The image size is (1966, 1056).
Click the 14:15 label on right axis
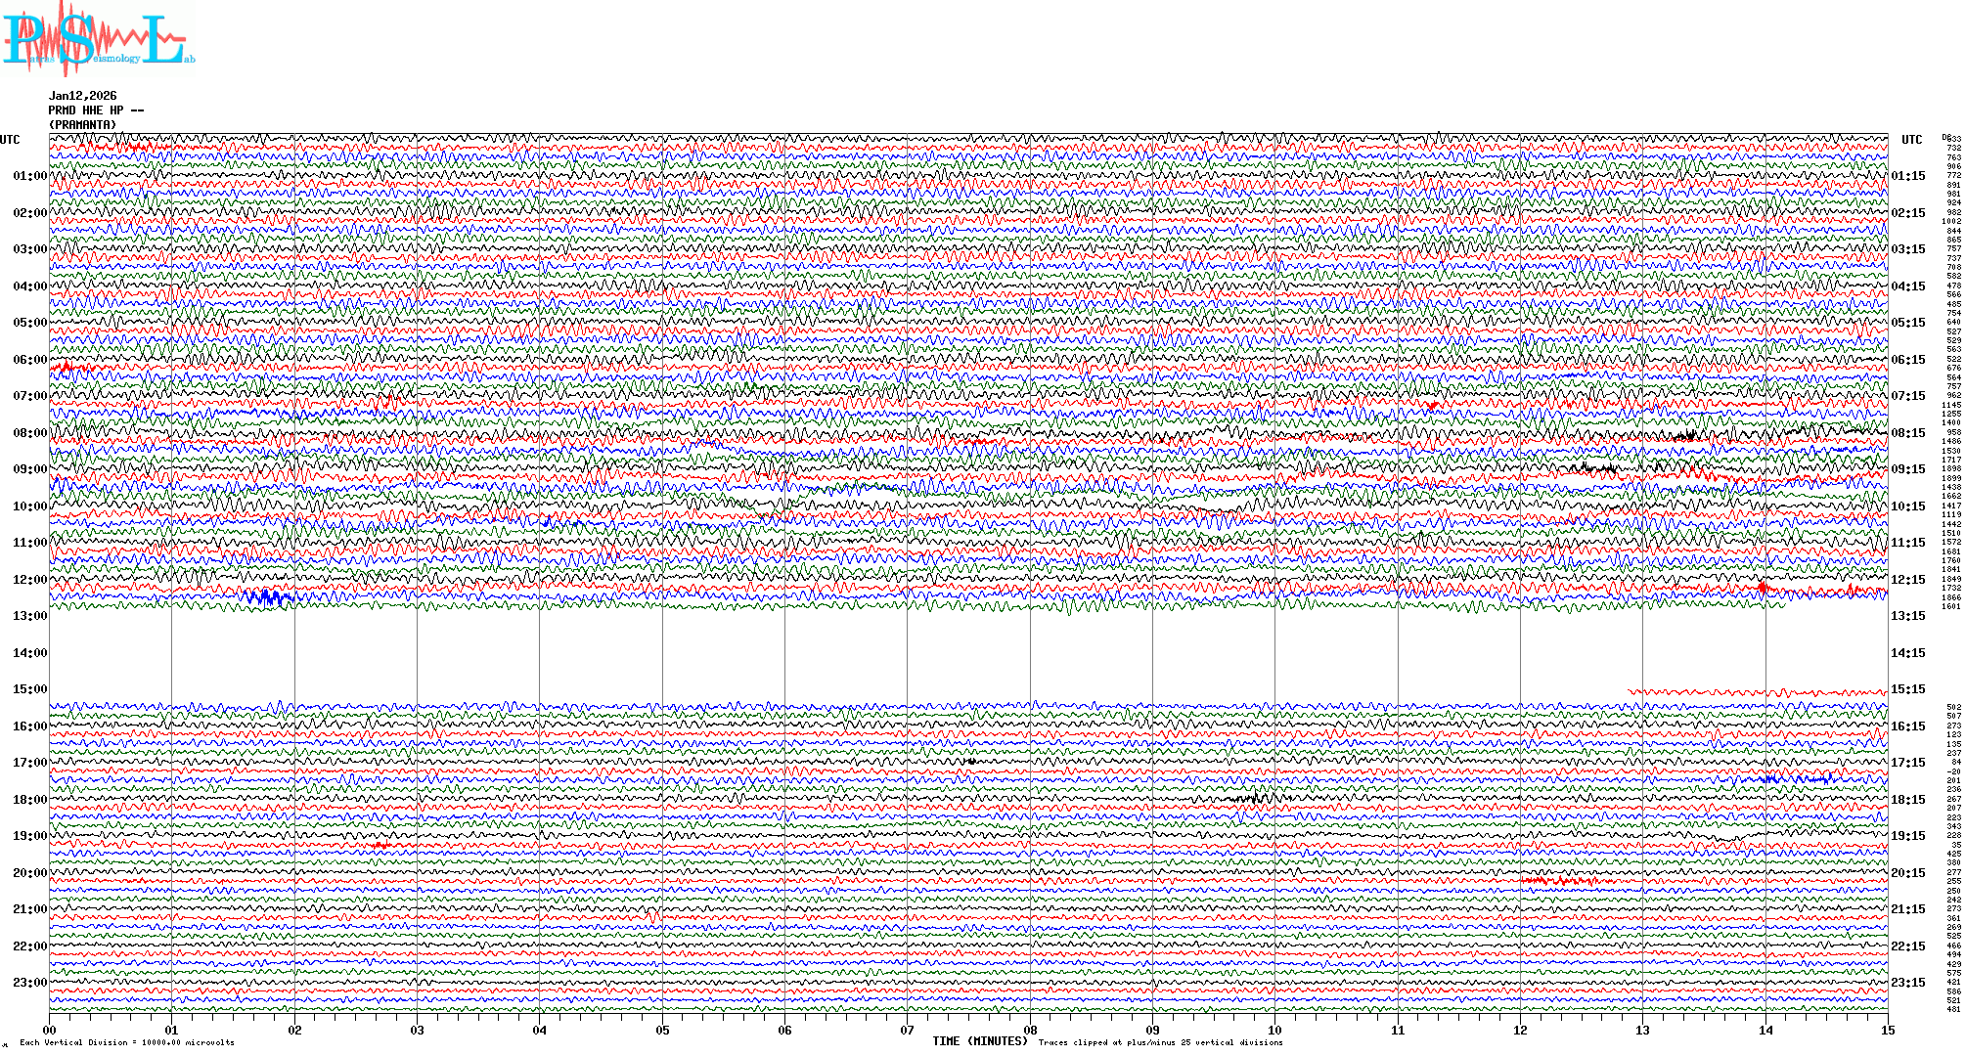1907,653
